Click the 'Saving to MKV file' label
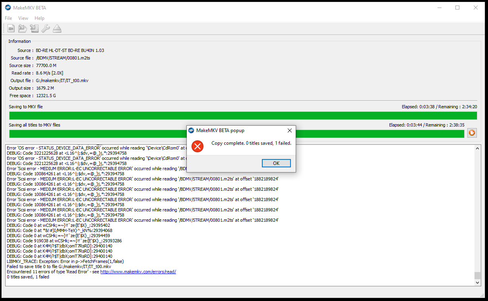Screen dimensions: 488x301 click(26, 107)
